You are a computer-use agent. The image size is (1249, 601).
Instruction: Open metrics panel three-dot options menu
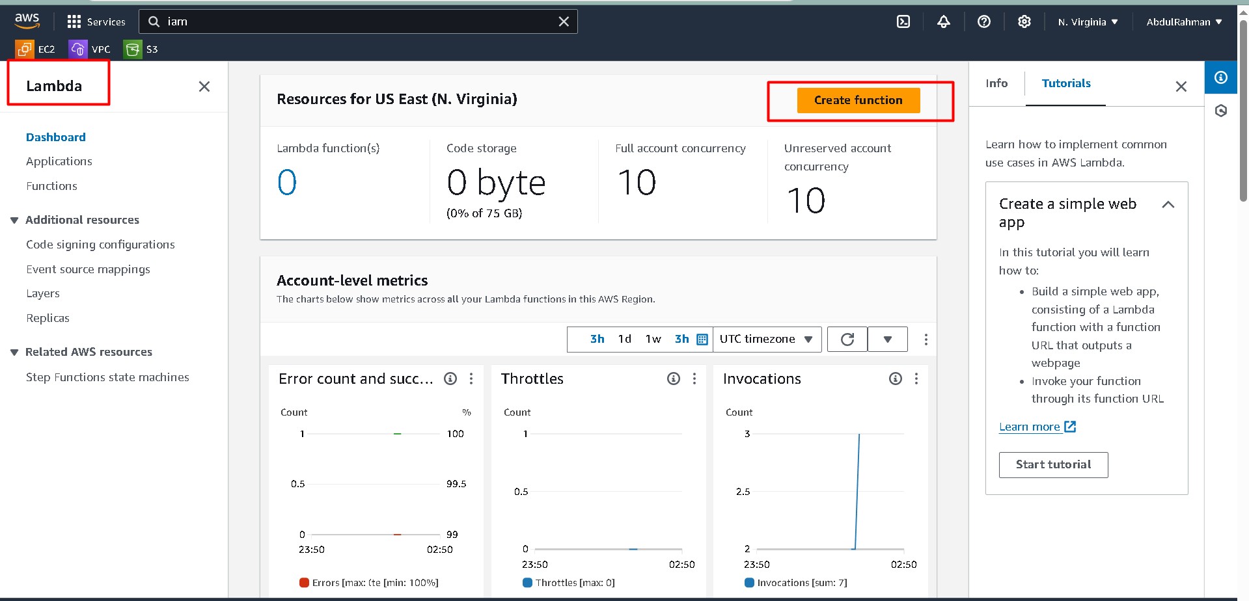point(926,340)
